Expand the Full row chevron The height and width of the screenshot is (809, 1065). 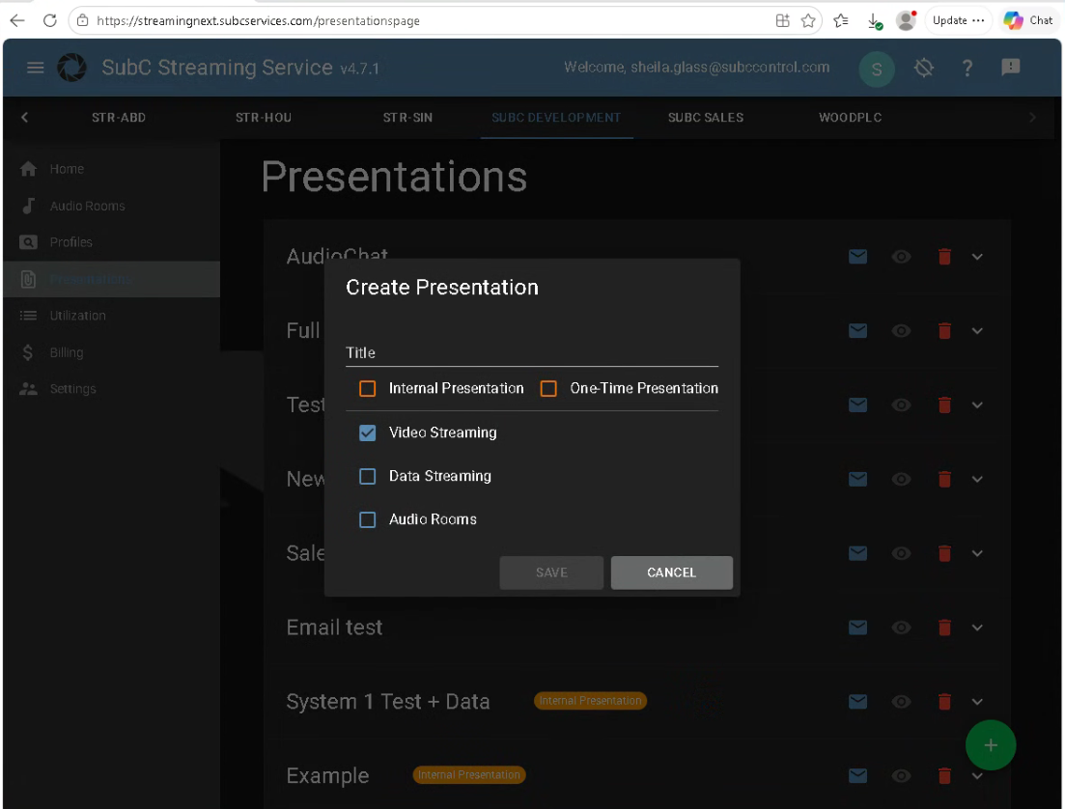pyautogui.click(x=977, y=331)
